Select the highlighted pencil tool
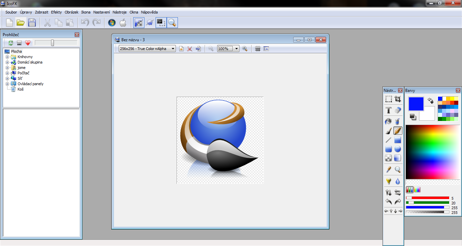 [398, 131]
